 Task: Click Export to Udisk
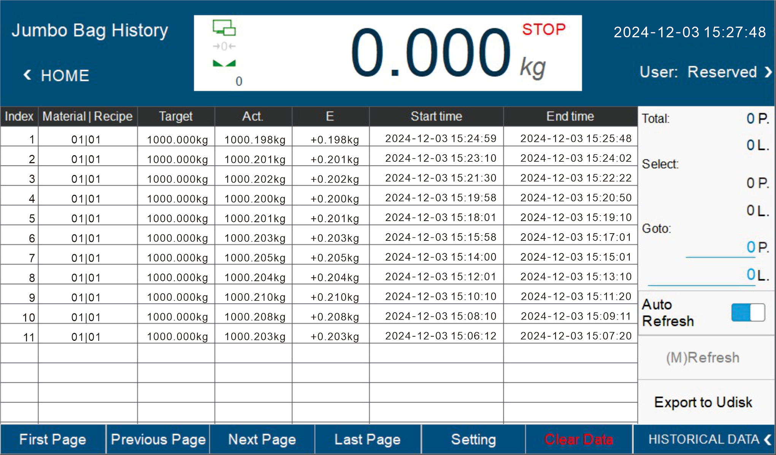[x=703, y=402]
